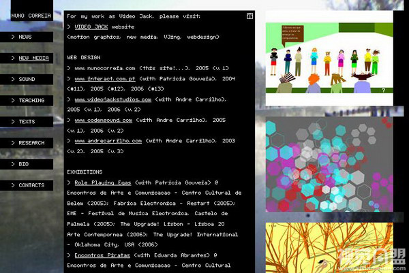Open the cartoon people illustration thumbnail
Screen dimensions: 409x273
(331, 59)
